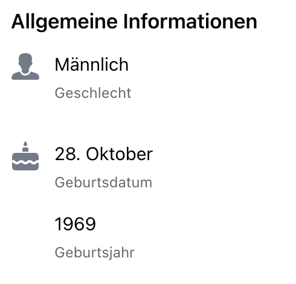Select the birth year "1969"

[75, 224]
